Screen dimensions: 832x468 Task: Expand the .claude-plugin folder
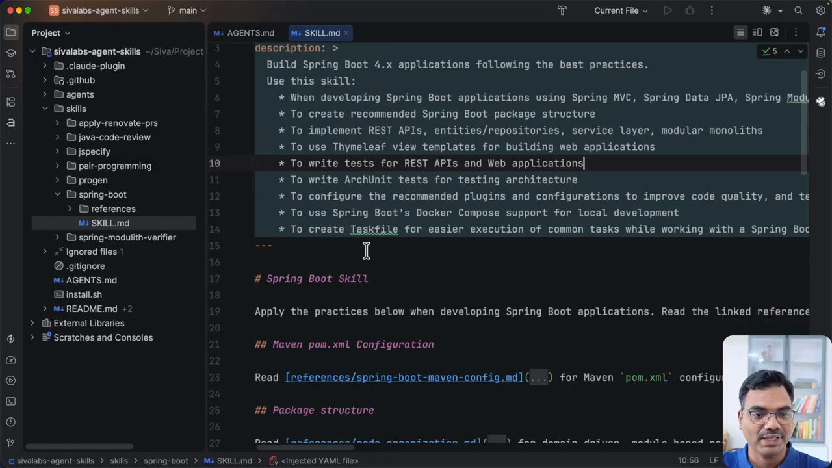[x=45, y=66]
